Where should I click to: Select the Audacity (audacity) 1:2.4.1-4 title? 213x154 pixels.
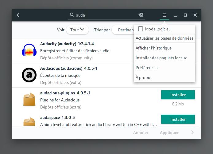(67, 44)
